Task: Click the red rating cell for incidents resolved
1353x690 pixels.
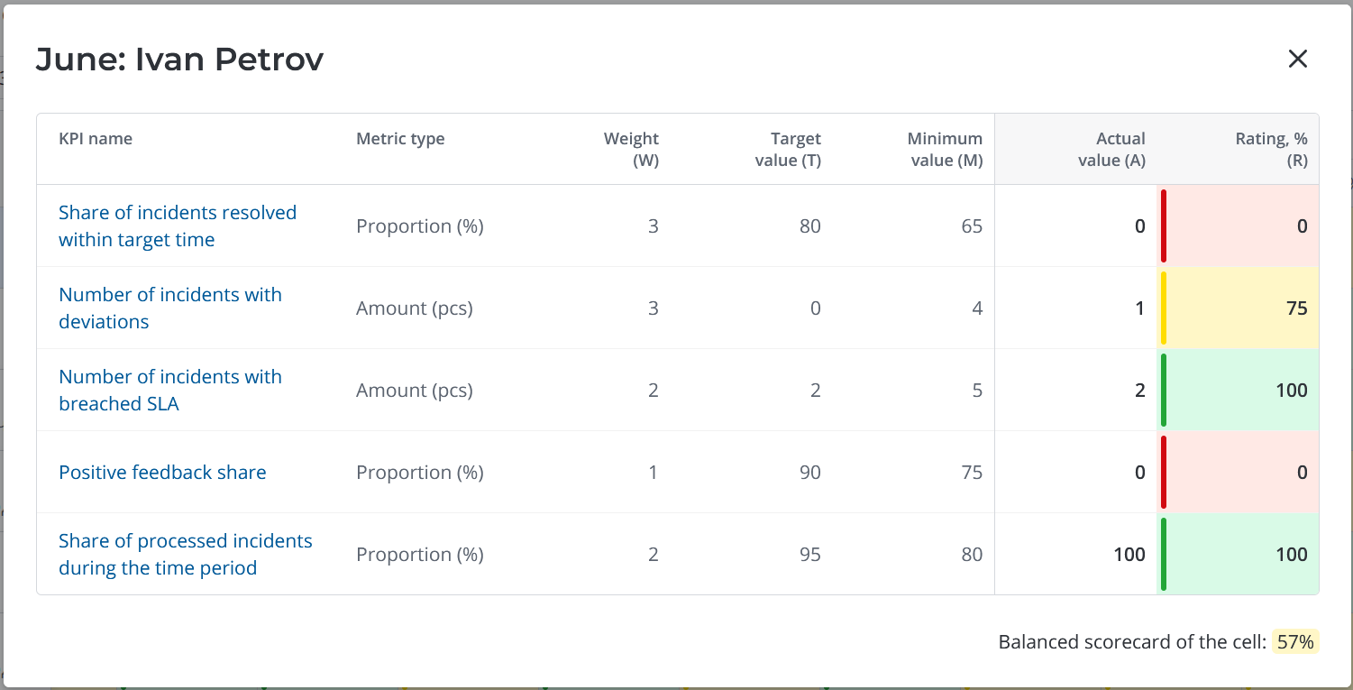Action: [1239, 226]
